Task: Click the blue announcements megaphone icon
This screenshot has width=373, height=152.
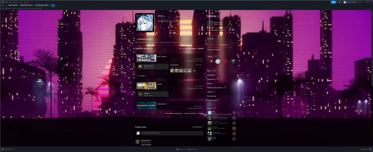Action: click(334, 2)
